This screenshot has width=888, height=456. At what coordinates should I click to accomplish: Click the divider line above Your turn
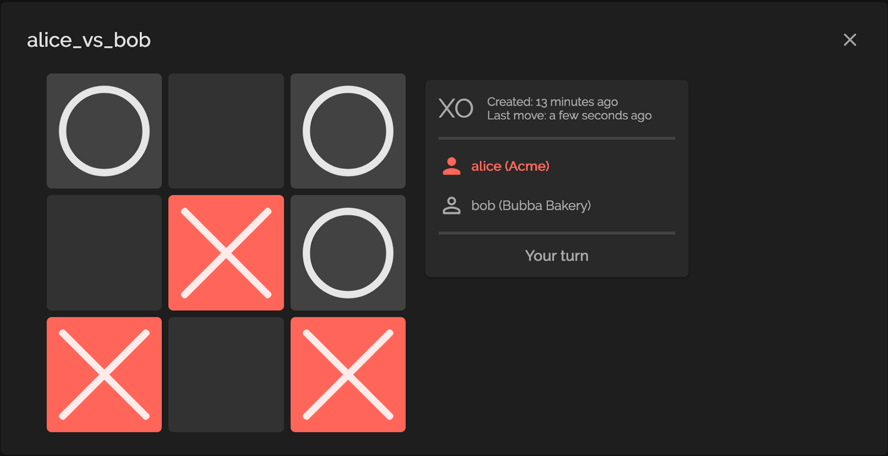click(557, 233)
